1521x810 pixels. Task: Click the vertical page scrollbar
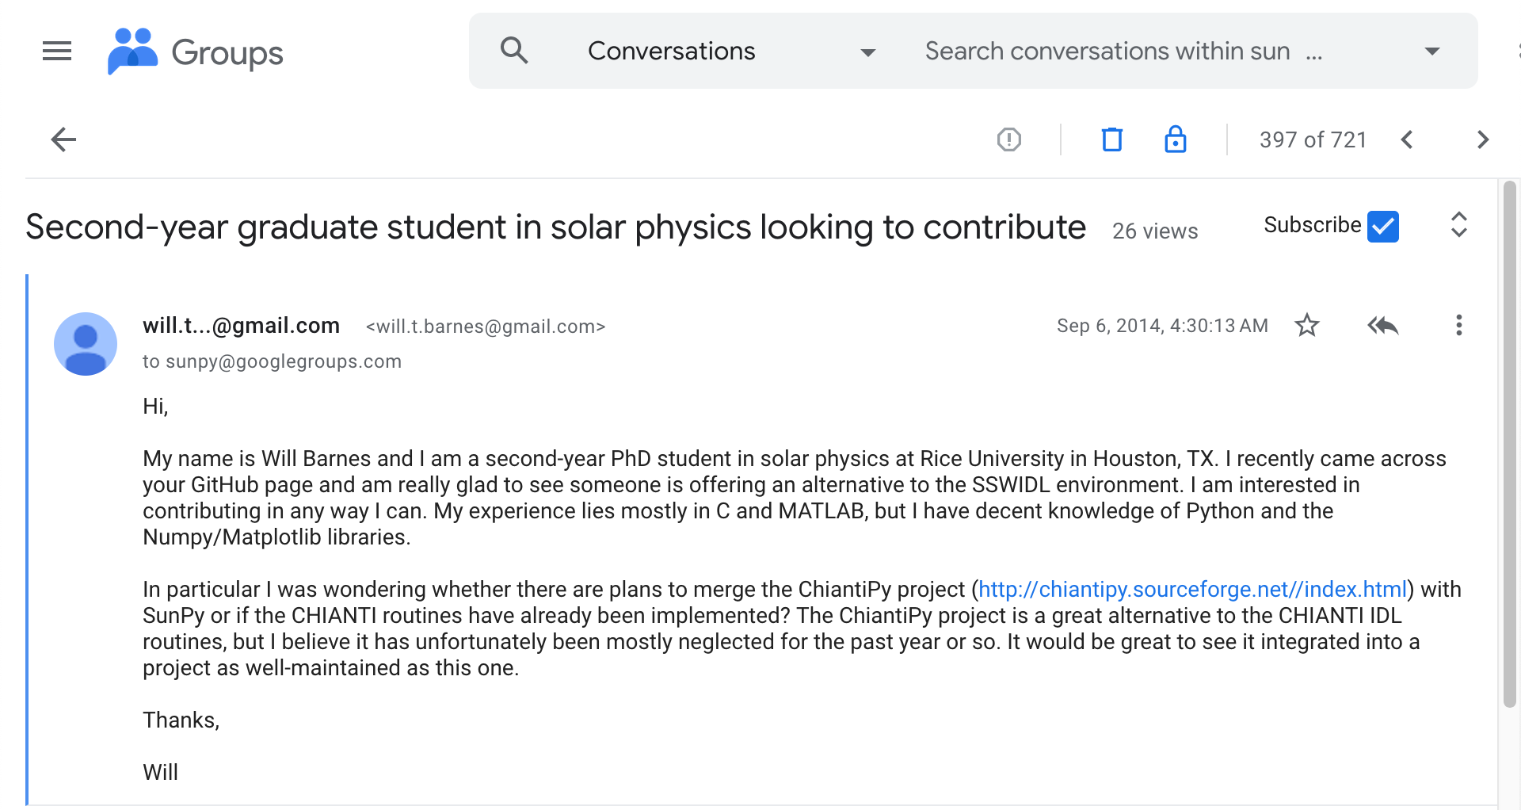(x=1509, y=444)
